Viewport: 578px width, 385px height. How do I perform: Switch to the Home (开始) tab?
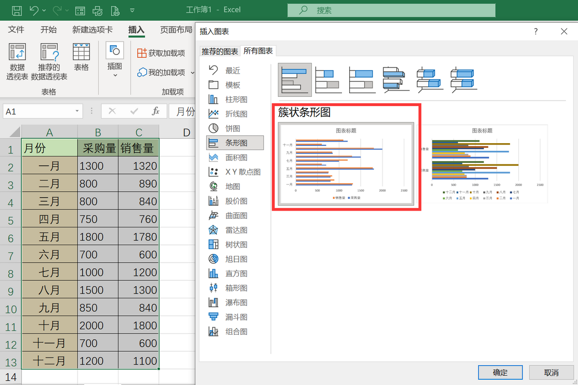49,30
